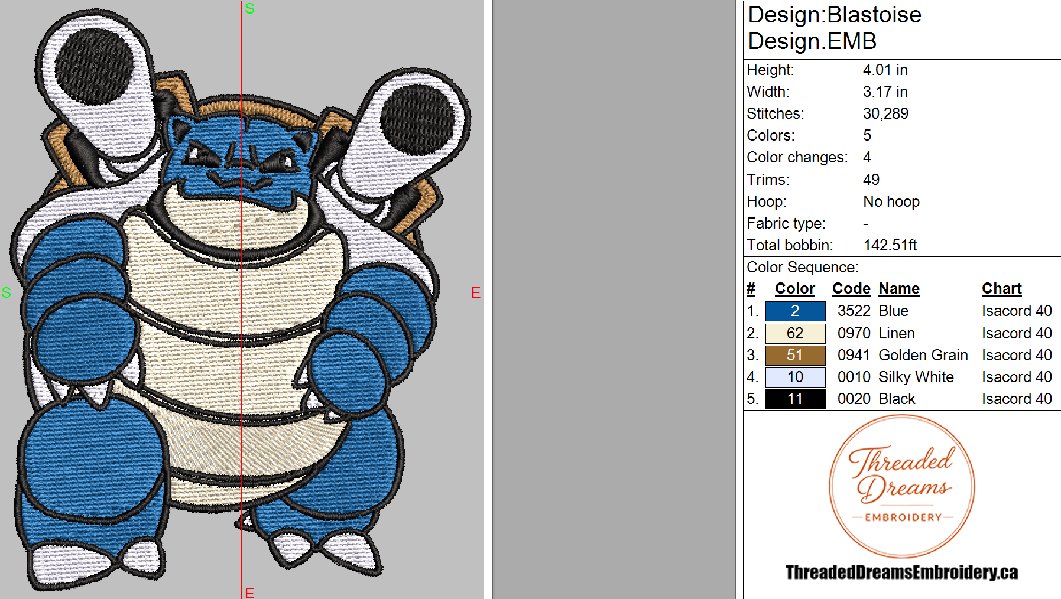
Task: Click the Fabric type: label
Action: pyautogui.click(x=786, y=223)
